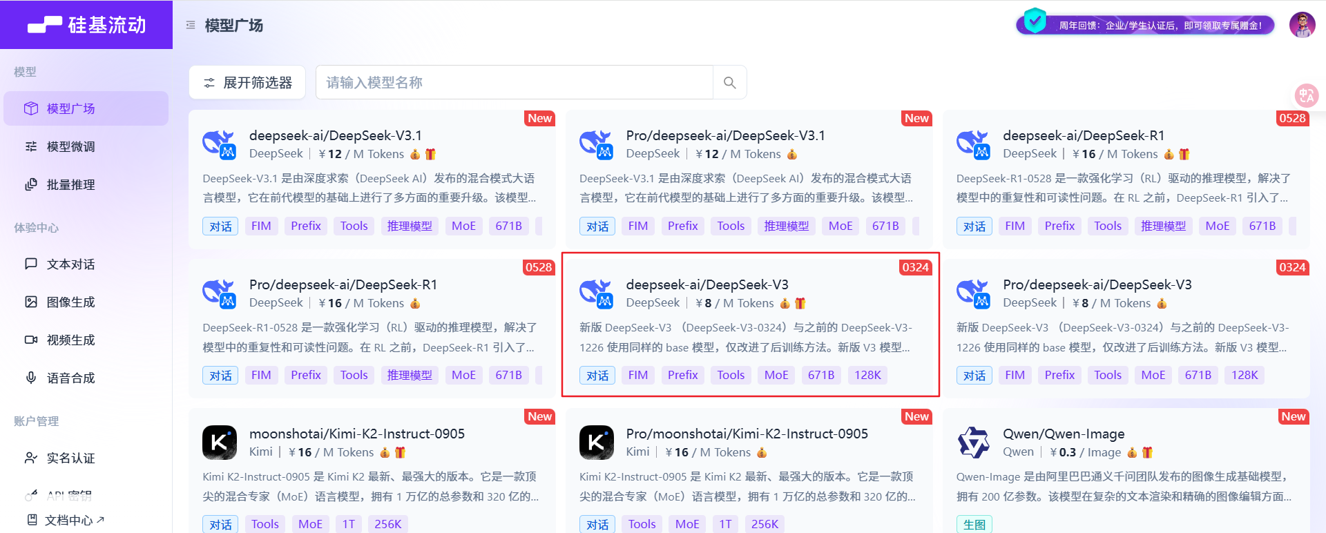1326x533 pixels.
Task: Click DeepSeek logo on deepseek-ai/DeepSeek-V3.1 card
Action: (220, 144)
